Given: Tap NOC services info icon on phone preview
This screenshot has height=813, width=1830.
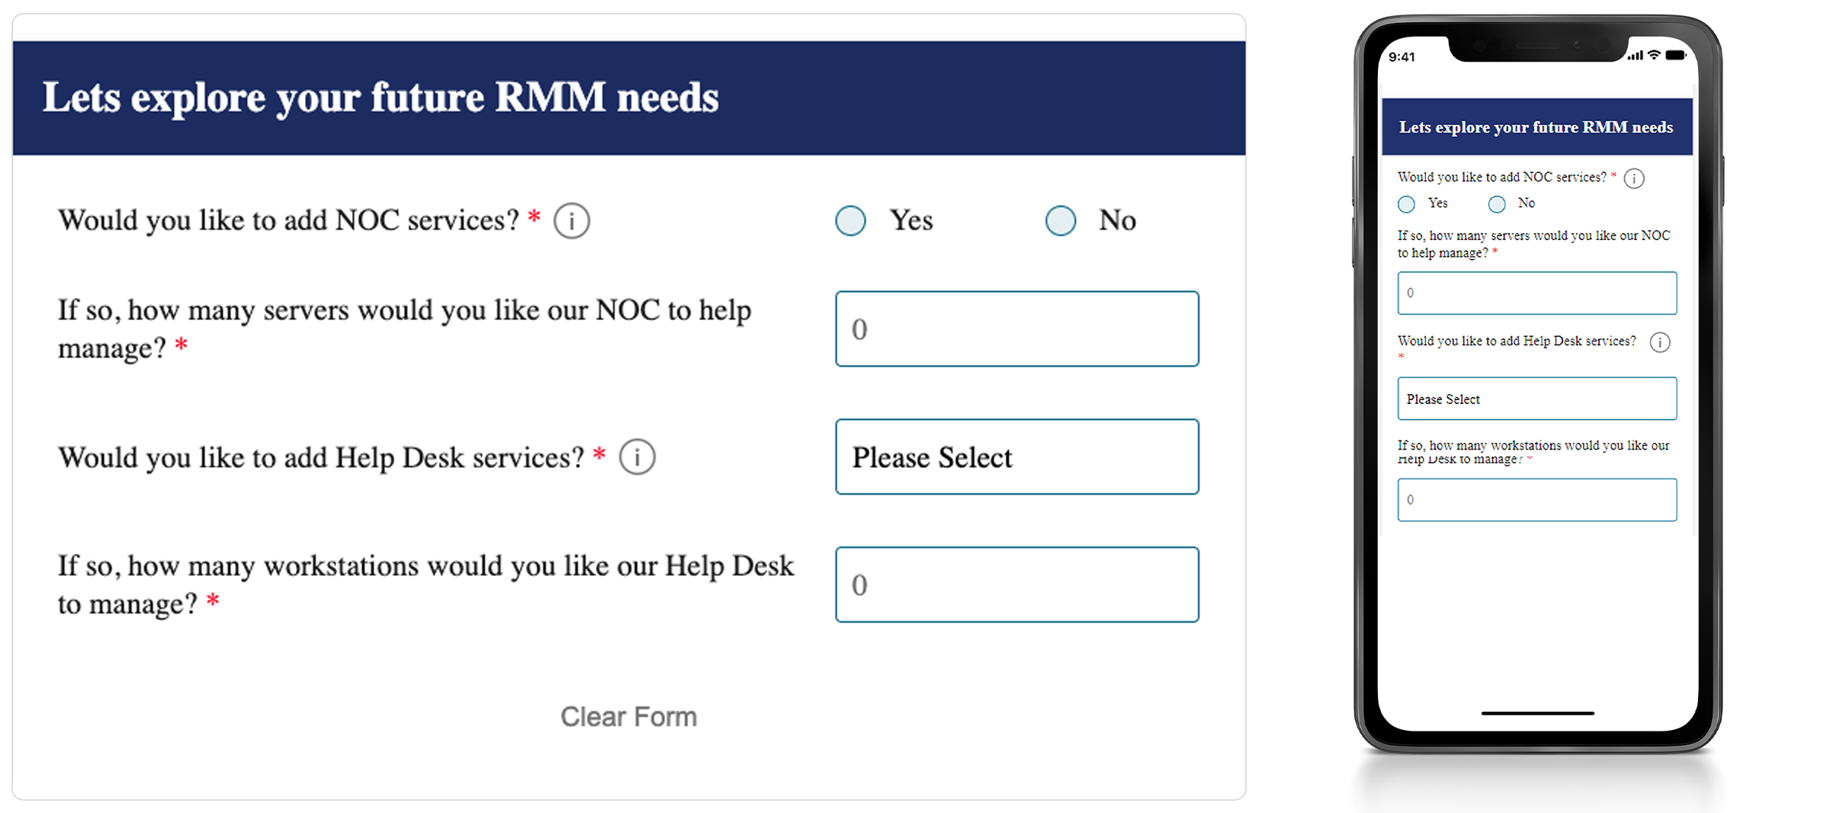Looking at the screenshot, I should click(1634, 178).
